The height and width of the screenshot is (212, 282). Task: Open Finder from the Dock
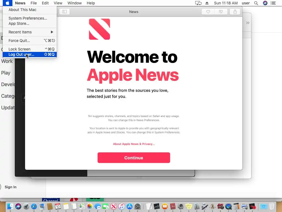click(10, 206)
